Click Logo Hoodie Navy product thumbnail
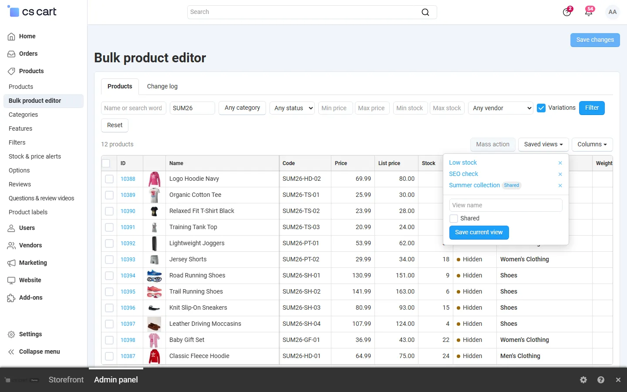The height and width of the screenshot is (392, 627). (154, 179)
